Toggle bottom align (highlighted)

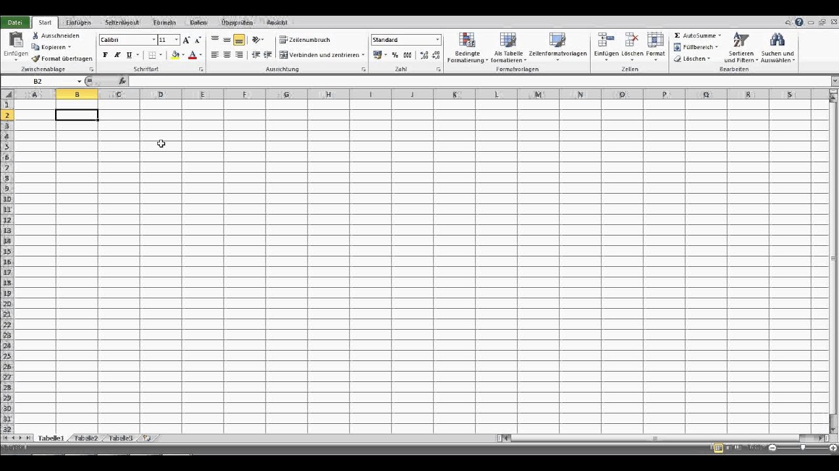point(239,40)
